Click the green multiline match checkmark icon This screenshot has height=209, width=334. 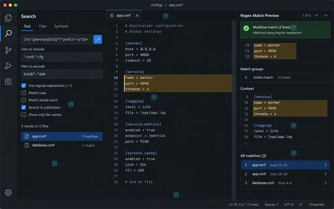[246, 28]
